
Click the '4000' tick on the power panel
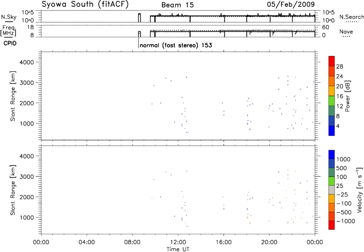(x=27, y=62)
